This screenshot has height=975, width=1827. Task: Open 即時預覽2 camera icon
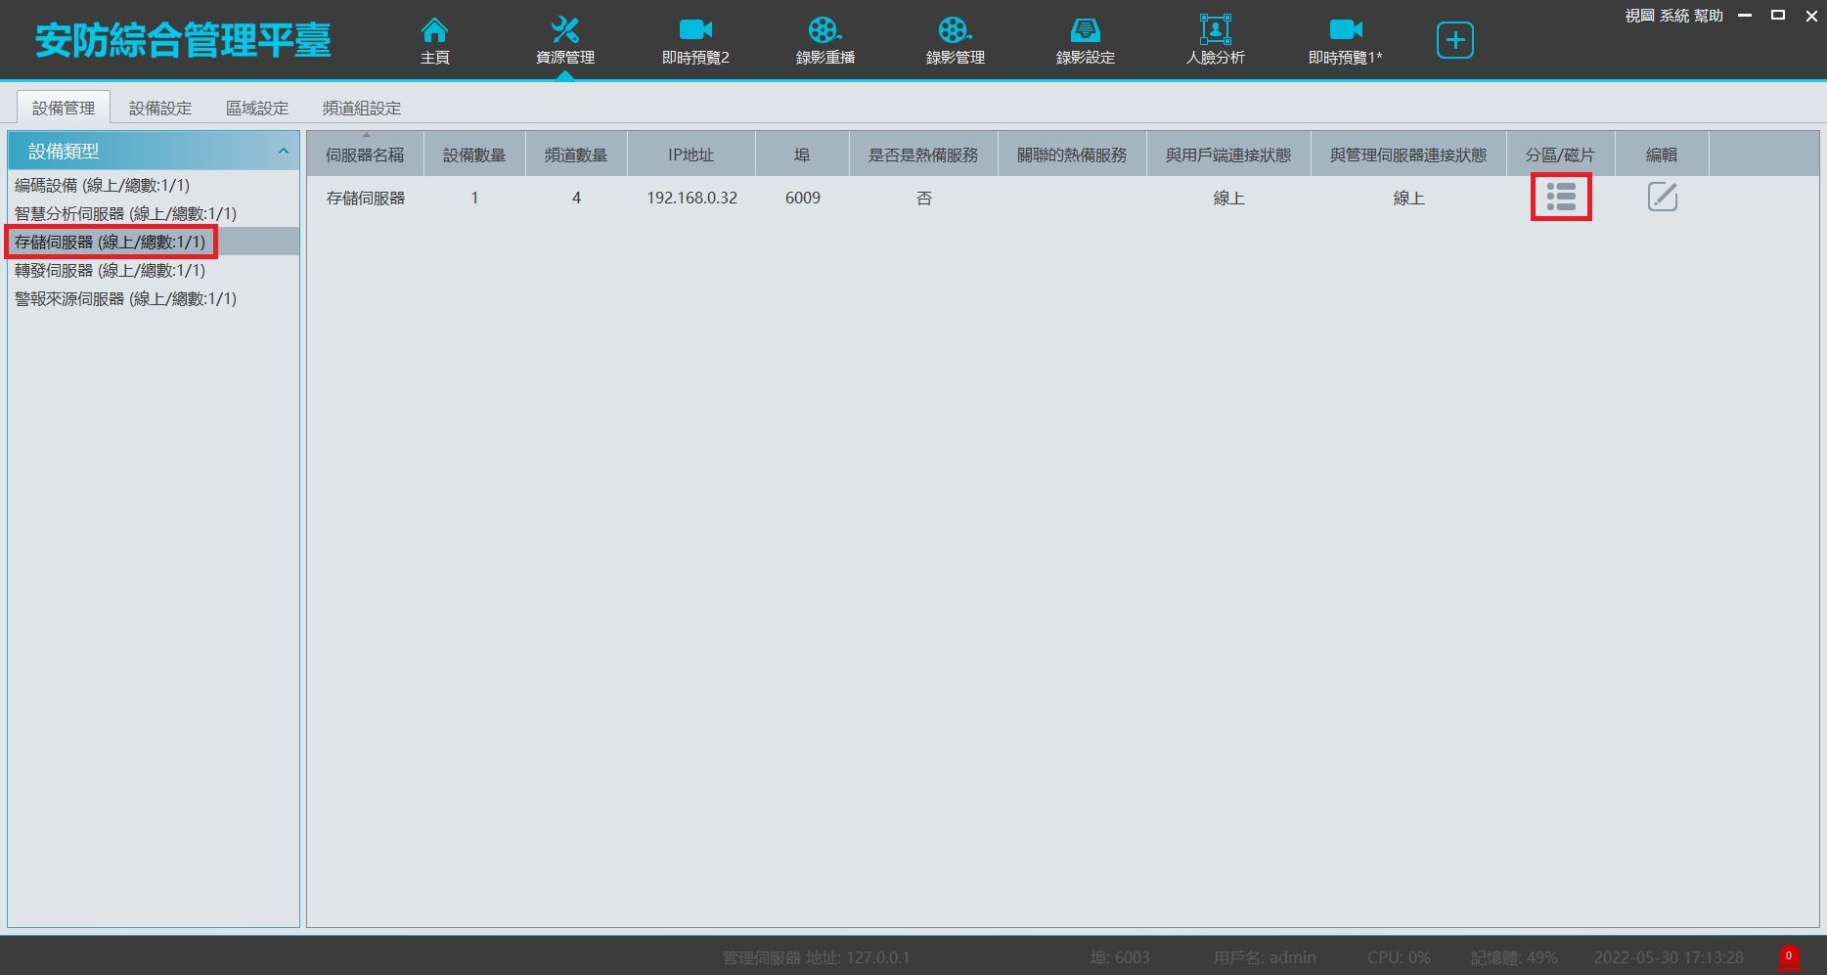[x=695, y=30]
